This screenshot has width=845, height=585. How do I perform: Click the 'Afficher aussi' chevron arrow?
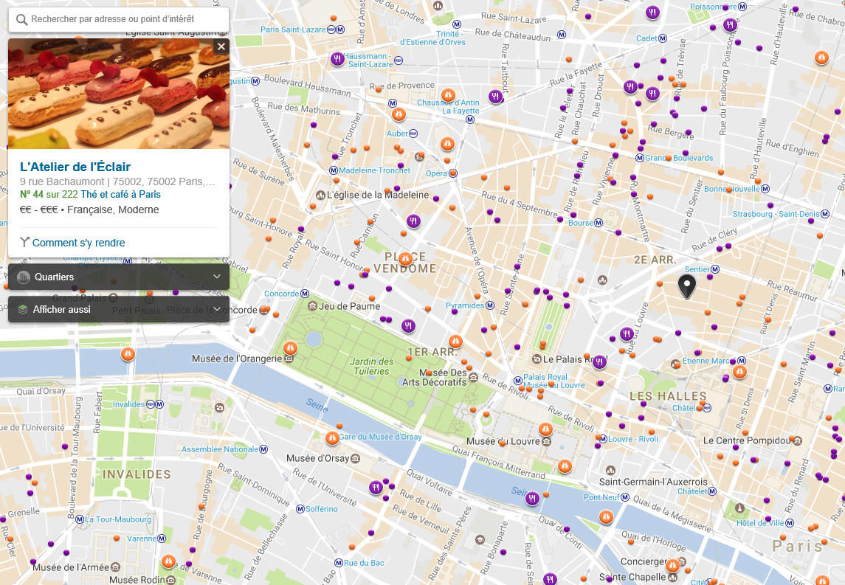click(217, 309)
